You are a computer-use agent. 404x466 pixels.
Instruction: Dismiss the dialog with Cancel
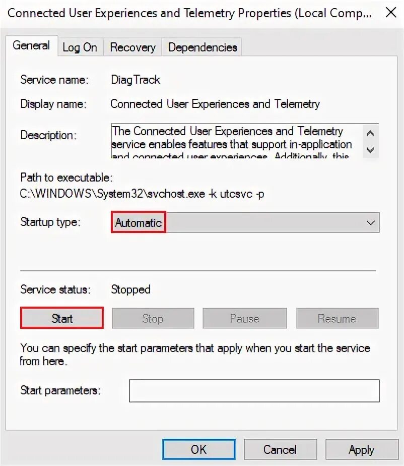[280, 449]
